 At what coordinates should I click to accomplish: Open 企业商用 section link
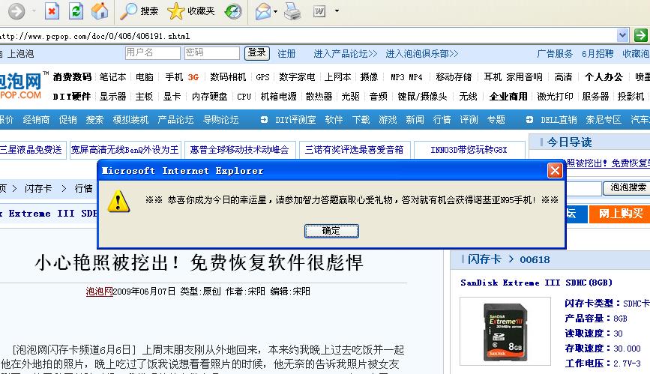click(508, 97)
